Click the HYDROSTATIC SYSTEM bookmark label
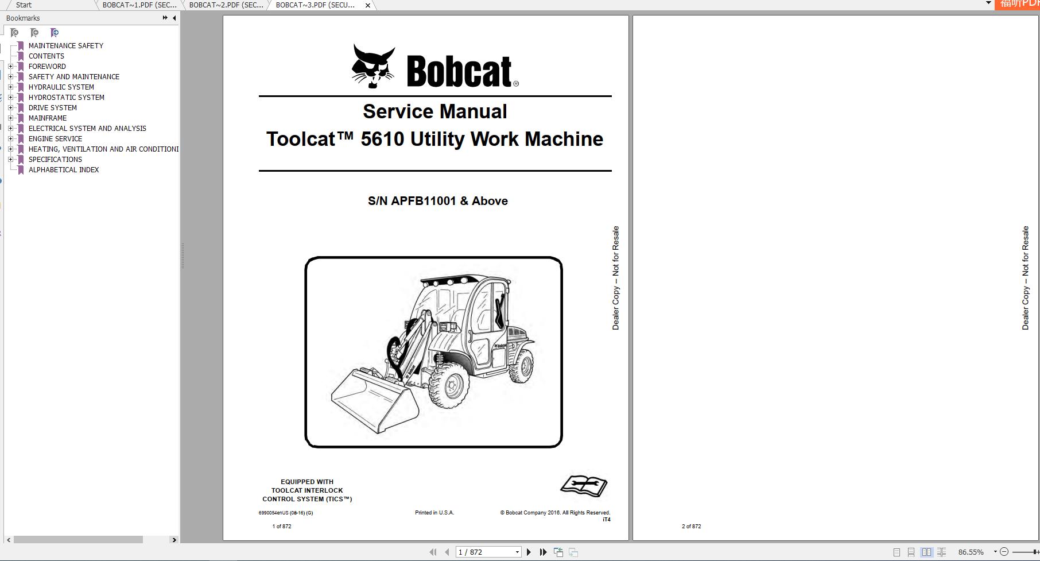Screen dimensions: 1040x561 pos(67,97)
